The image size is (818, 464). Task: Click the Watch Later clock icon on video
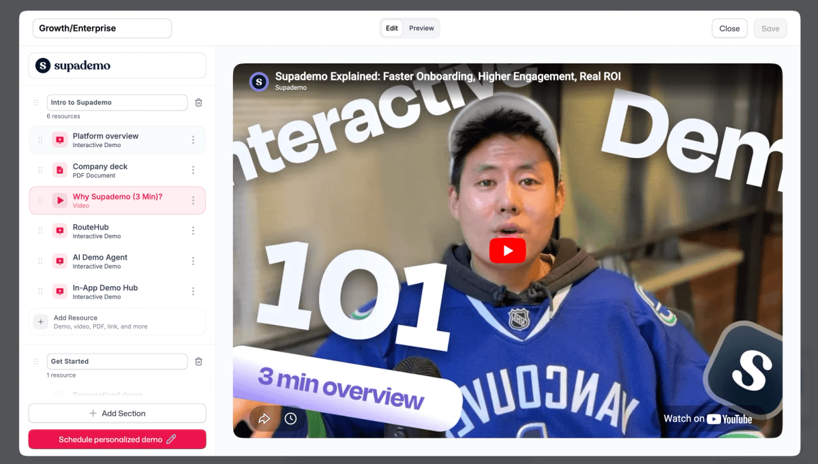290,418
